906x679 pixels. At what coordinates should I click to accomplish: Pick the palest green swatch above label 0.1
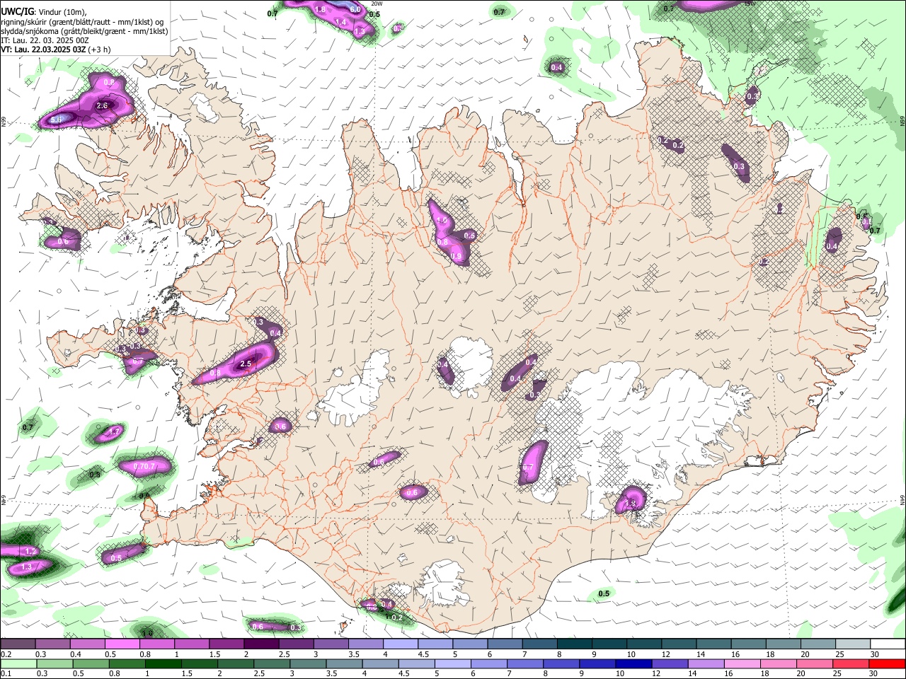[18, 664]
